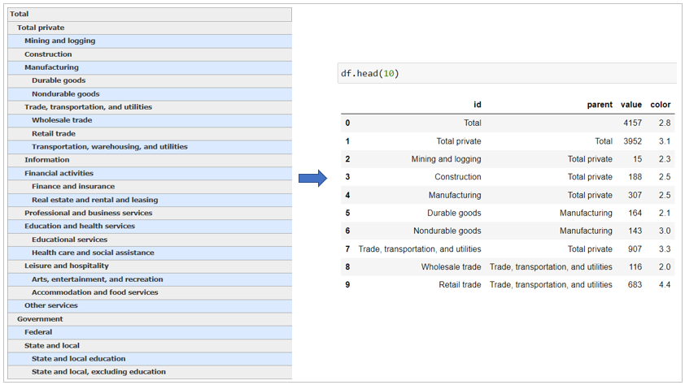Click value 4157 in the Total row
Viewport: 685px width, 385px height.
632,123
